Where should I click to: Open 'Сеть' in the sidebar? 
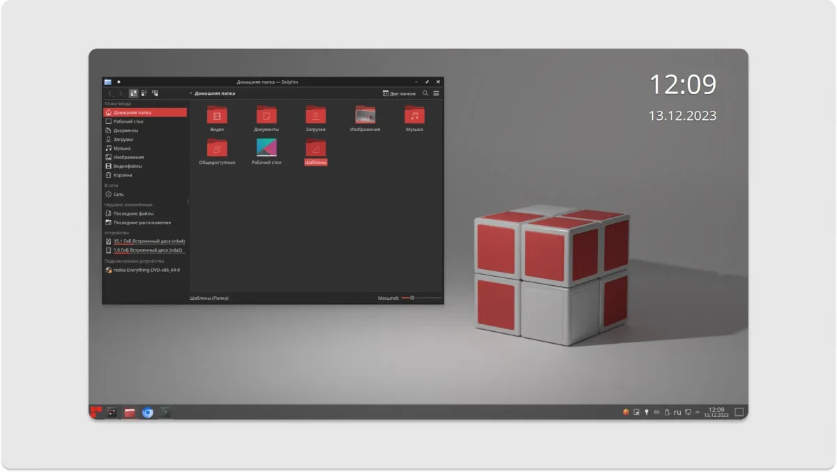point(118,195)
